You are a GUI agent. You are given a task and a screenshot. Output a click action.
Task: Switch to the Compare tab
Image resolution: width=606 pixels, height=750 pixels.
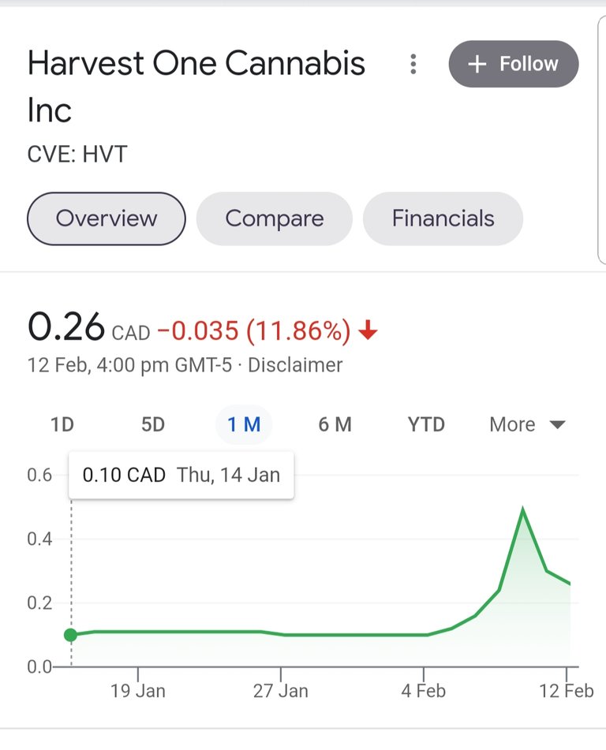point(275,218)
